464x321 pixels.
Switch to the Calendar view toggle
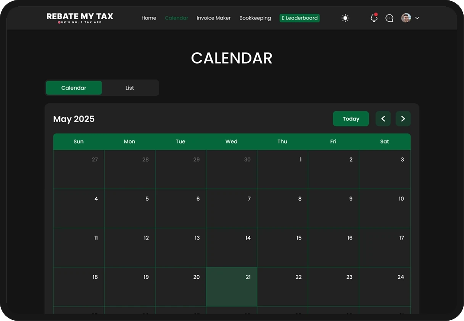click(74, 88)
